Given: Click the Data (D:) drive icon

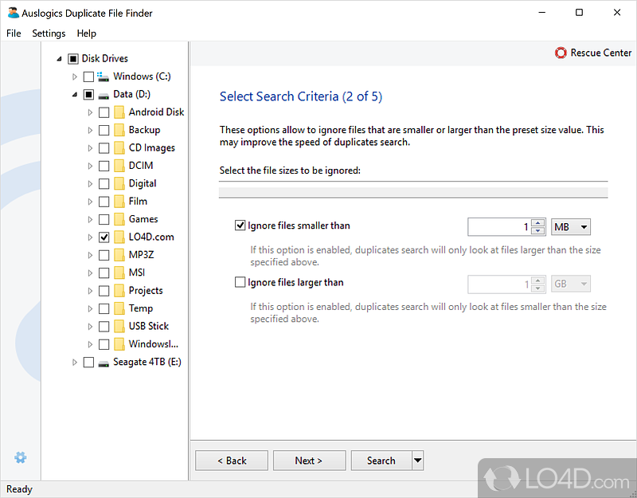Looking at the screenshot, I should [x=104, y=94].
